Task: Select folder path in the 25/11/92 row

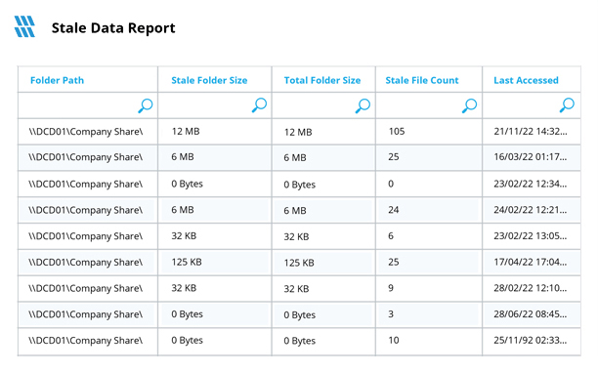Action: (x=86, y=341)
